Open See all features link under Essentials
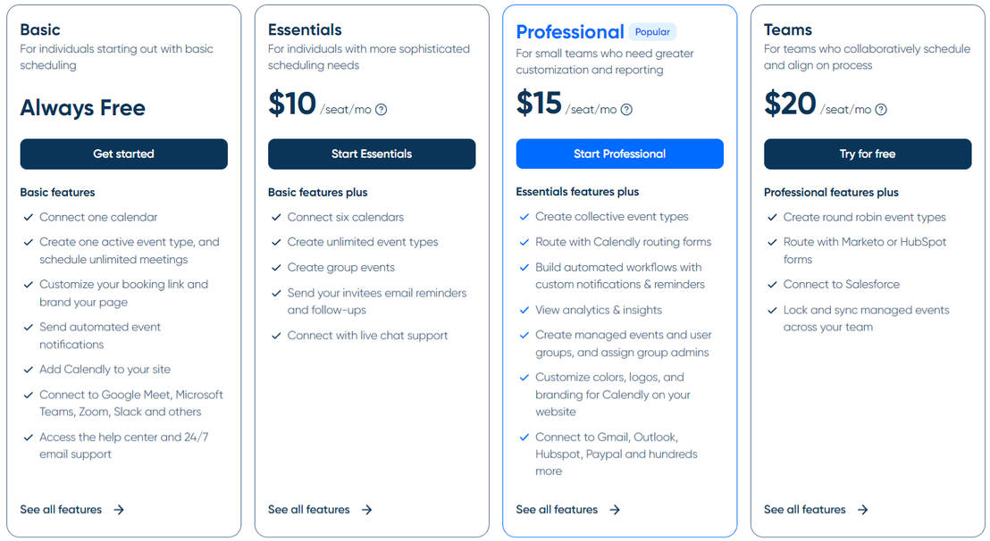990x541 pixels. coord(309,510)
